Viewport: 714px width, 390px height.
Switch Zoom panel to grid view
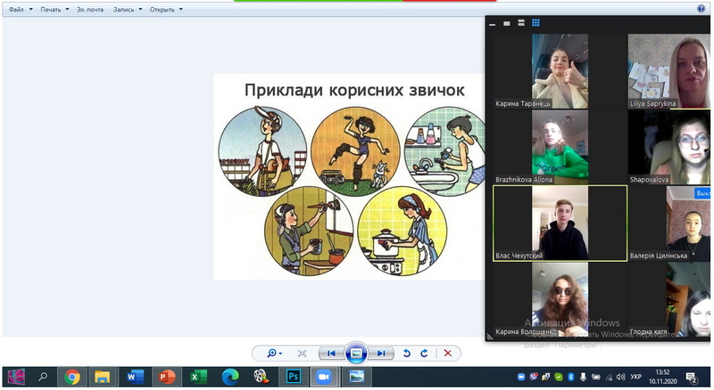535,23
